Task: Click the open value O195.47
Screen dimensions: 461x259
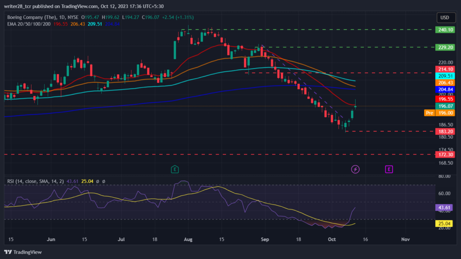Action: tap(90, 18)
